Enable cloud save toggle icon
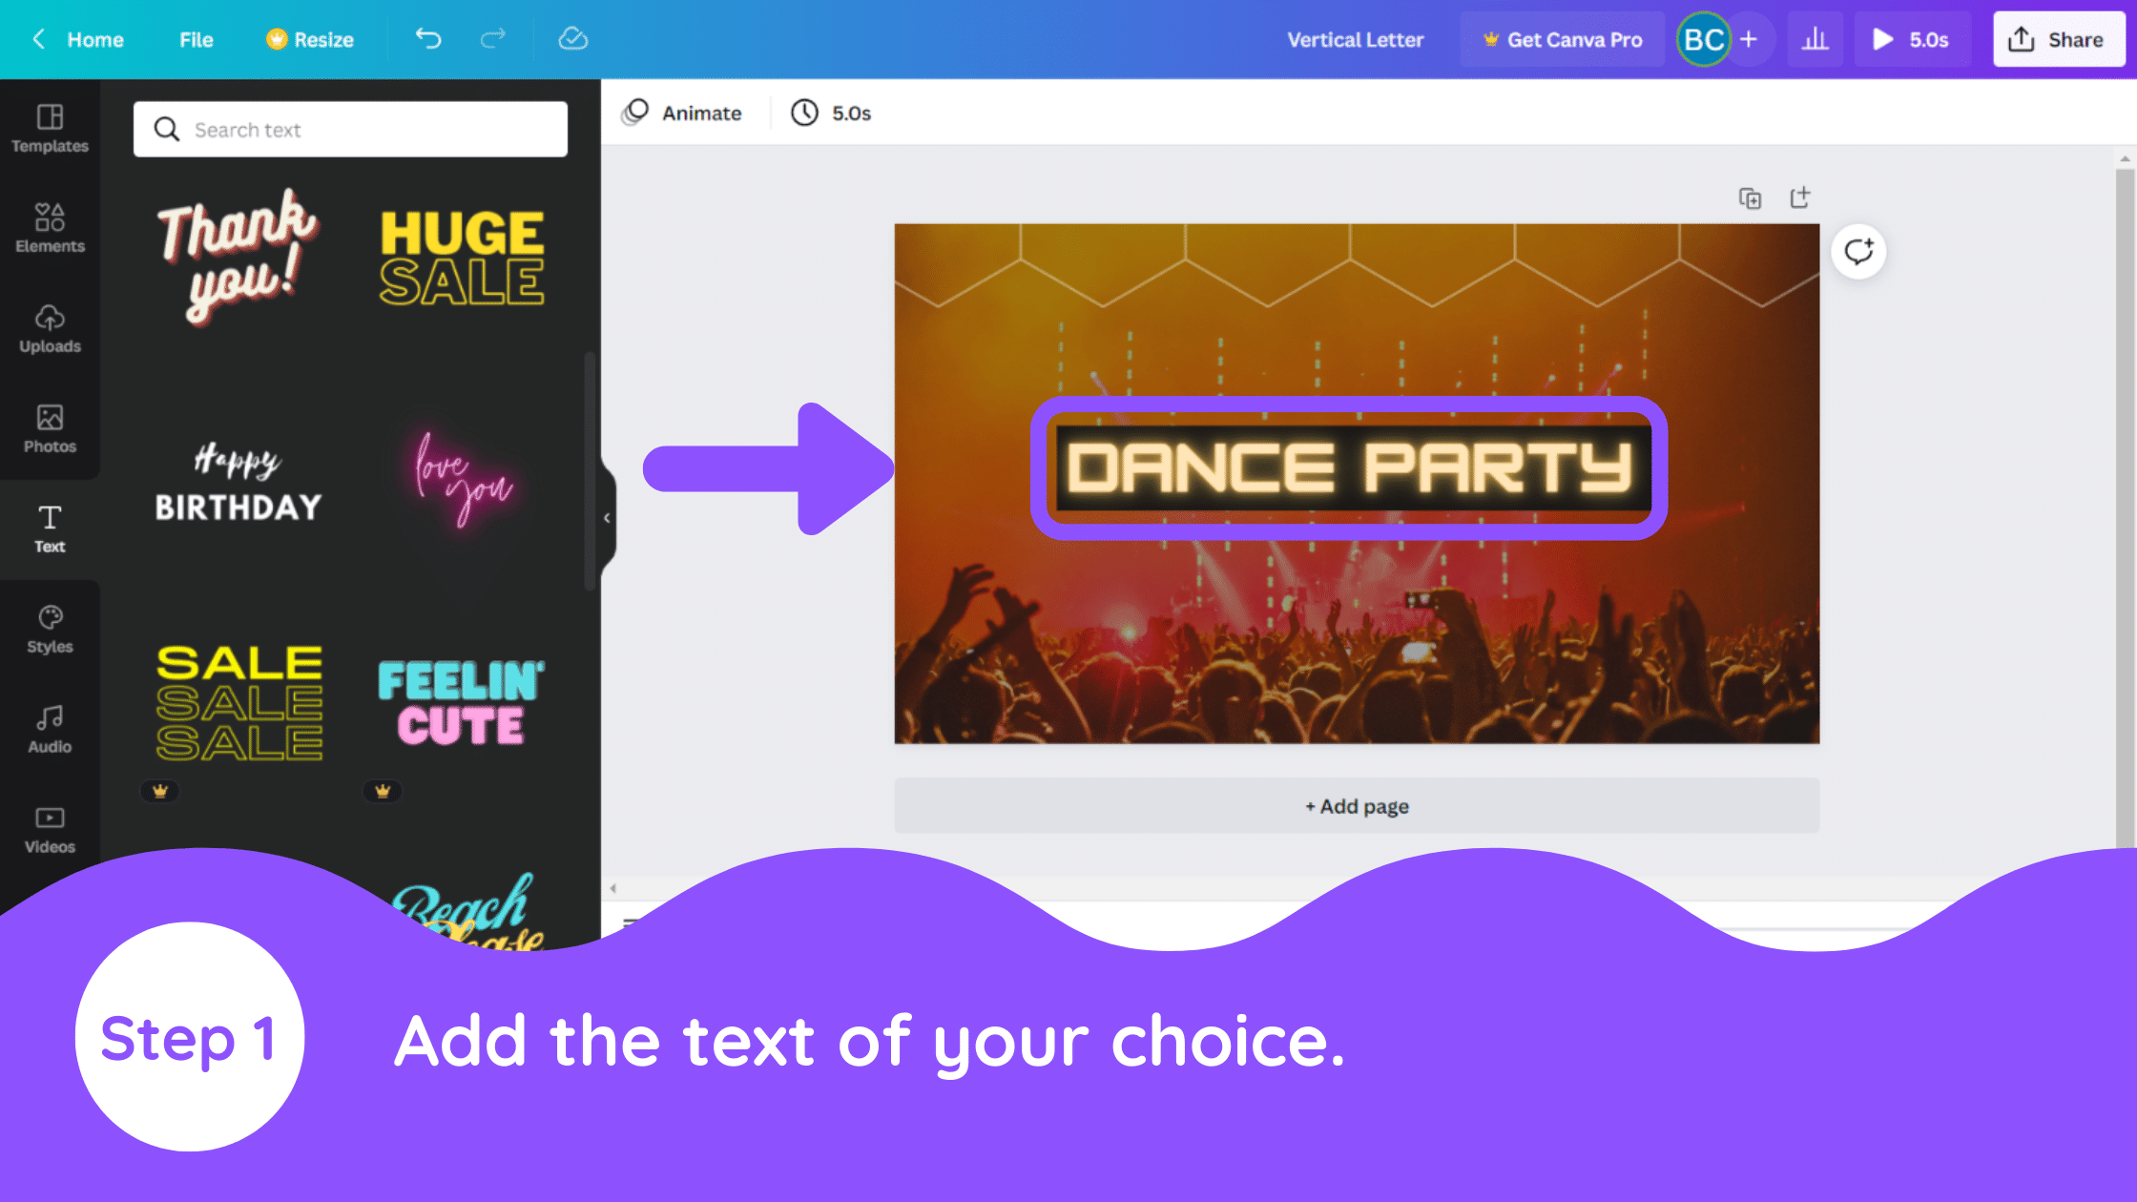2137x1202 pixels. [572, 38]
